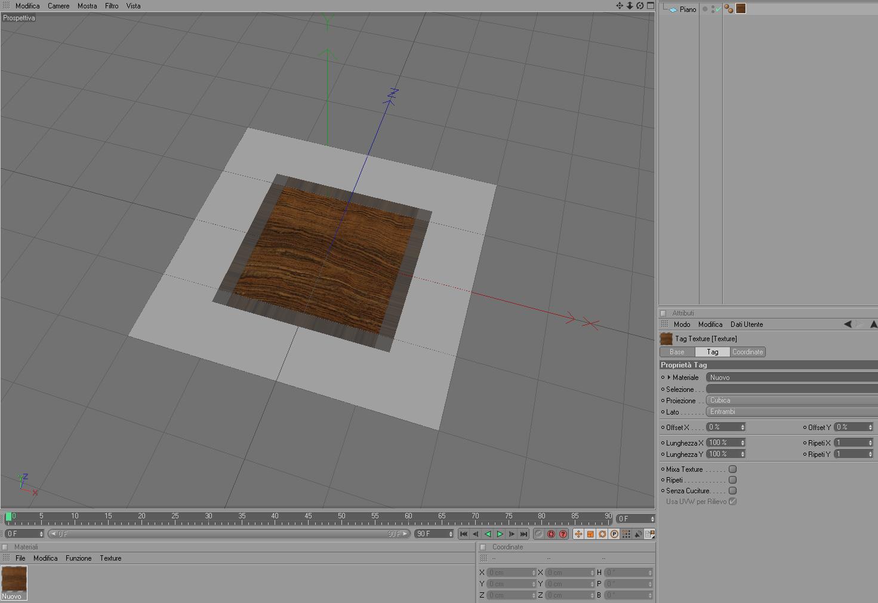Toggle parameter keyframing P icon

click(x=614, y=534)
